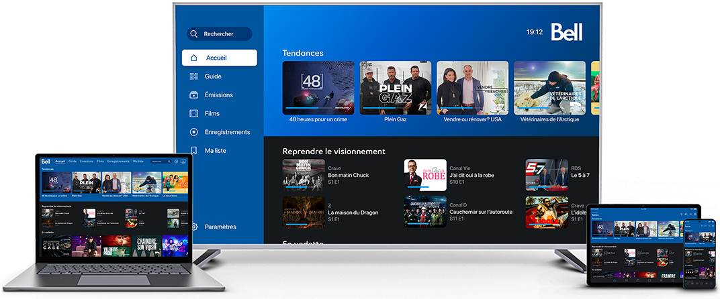The image size is (720, 299).
Task: Open the 48 heures pour un crime thumbnail on the TV
Action: pyautogui.click(x=318, y=88)
